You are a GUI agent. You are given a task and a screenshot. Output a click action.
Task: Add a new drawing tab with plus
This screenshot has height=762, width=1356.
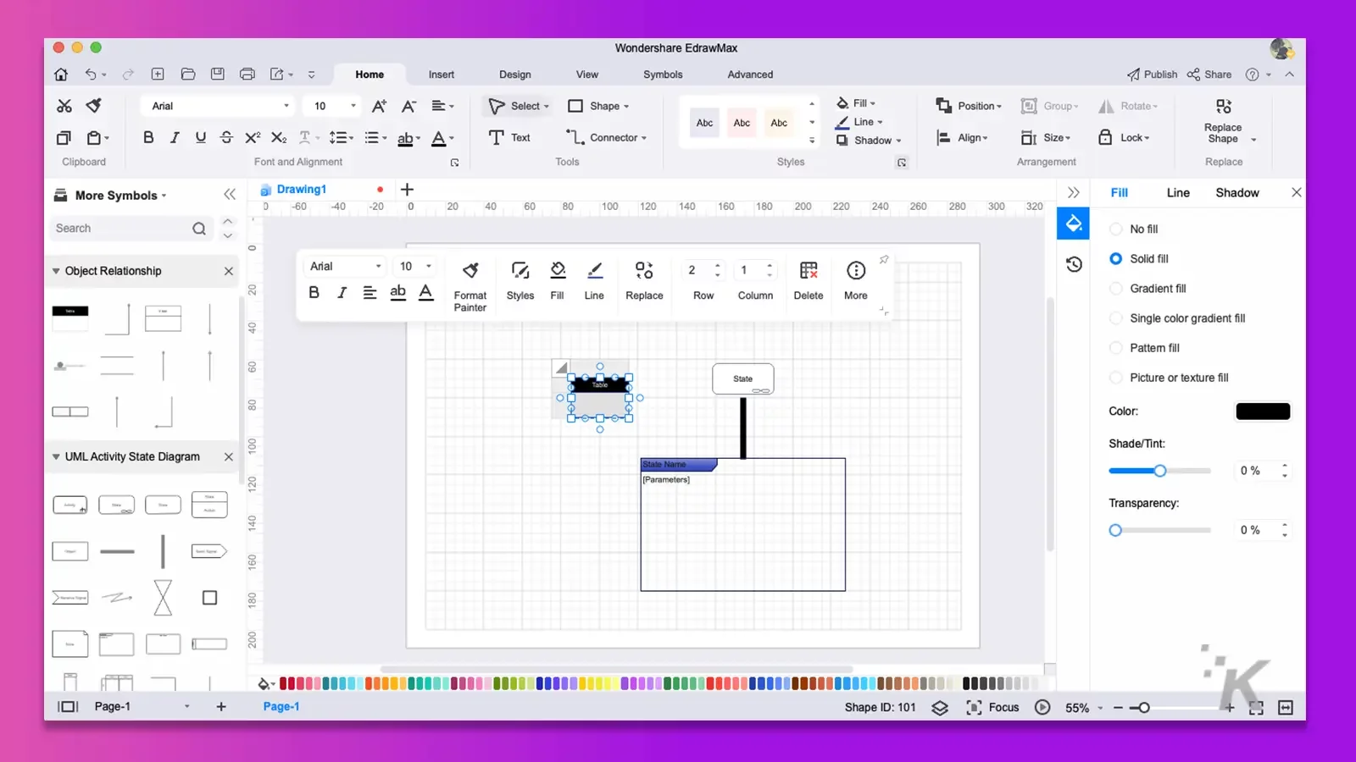(x=407, y=190)
